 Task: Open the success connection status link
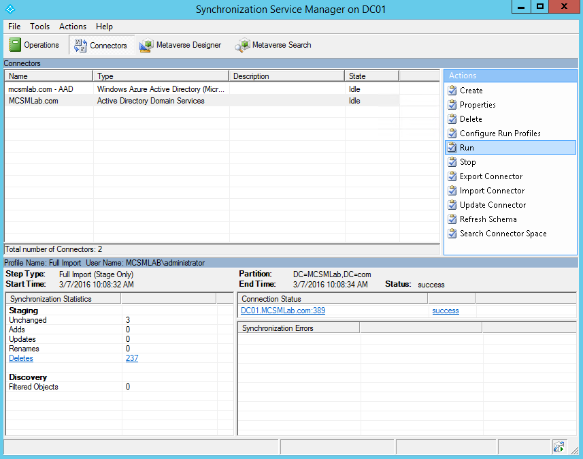click(x=446, y=311)
